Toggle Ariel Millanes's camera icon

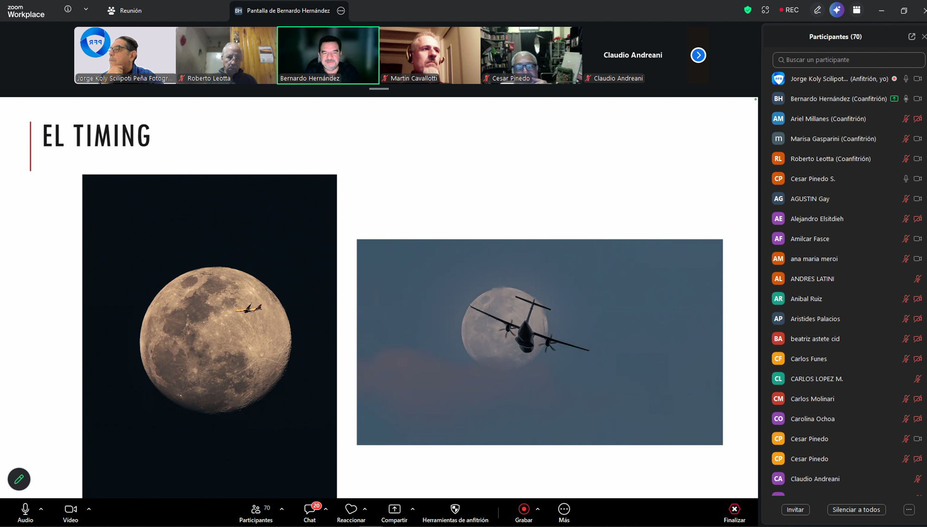(x=918, y=119)
